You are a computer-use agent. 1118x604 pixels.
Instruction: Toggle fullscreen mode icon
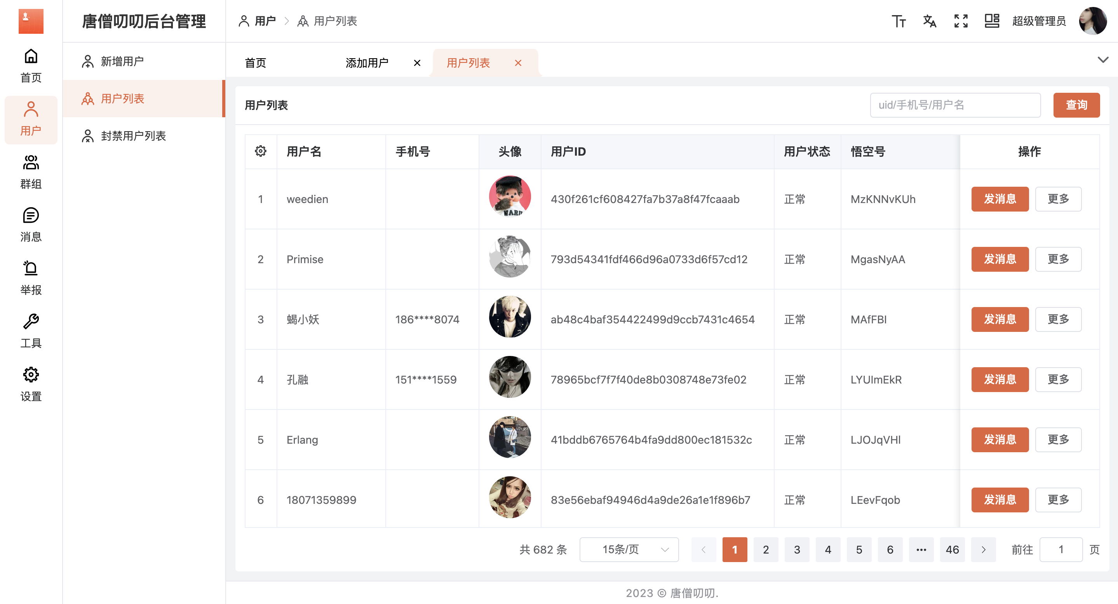(x=961, y=21)
